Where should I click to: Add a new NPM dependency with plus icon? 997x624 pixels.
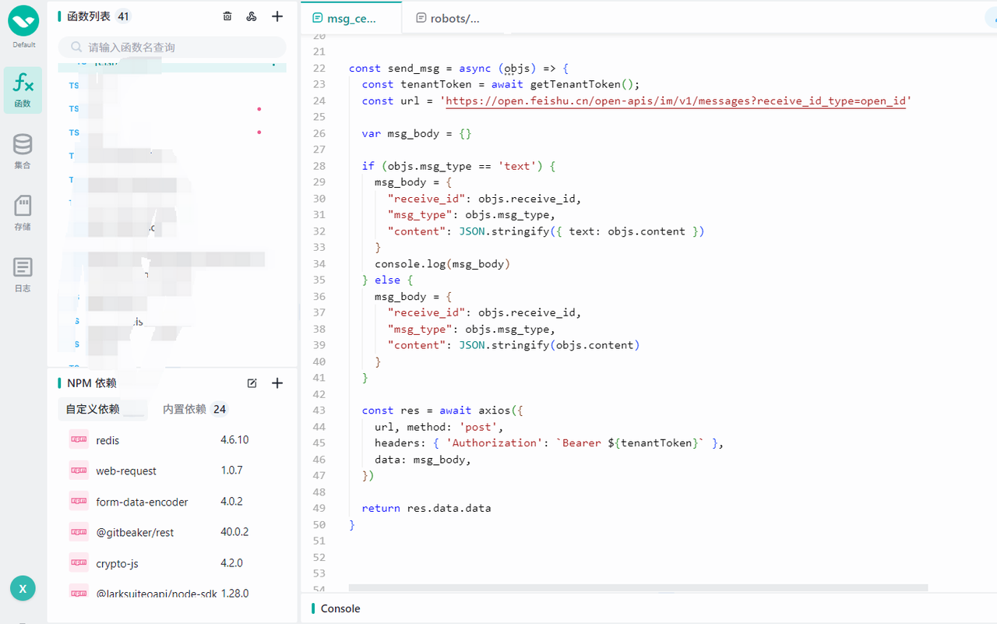[277, 383]
